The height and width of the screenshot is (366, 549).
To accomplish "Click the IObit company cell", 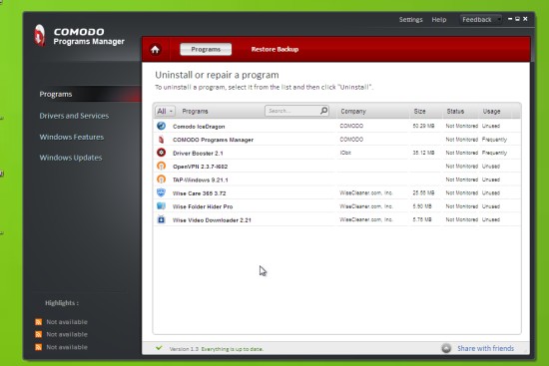I will coord(345,153).
